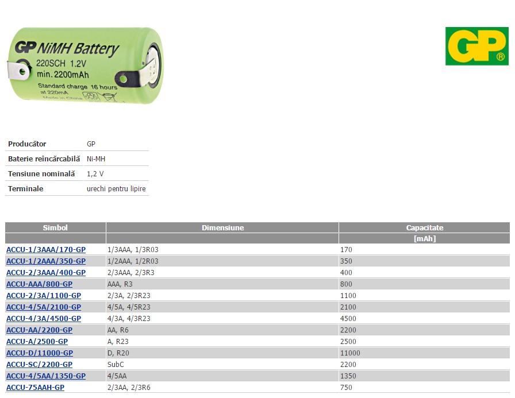This screenshot has height=398, width=515.
Task: Select the 'Baterie reîncărcabilă' label
Action: tap(44, 159)
